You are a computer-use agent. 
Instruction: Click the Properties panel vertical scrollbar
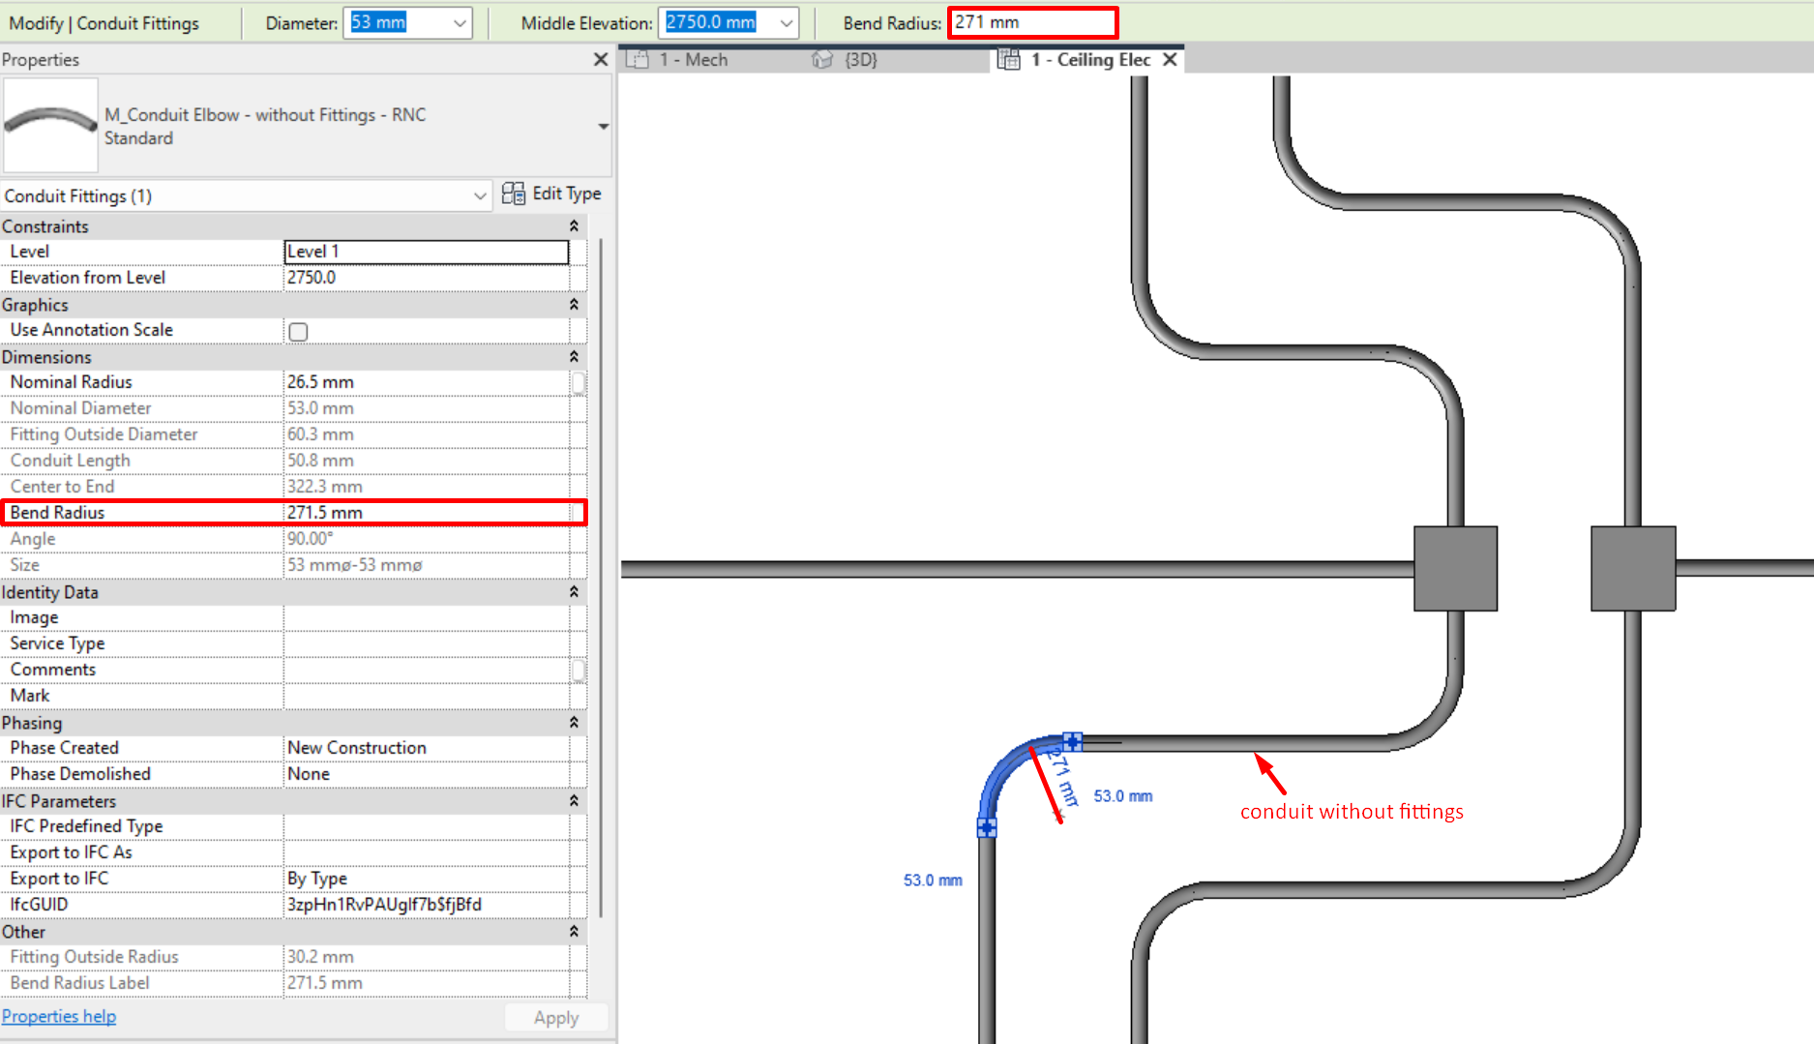tap(601, 577)
